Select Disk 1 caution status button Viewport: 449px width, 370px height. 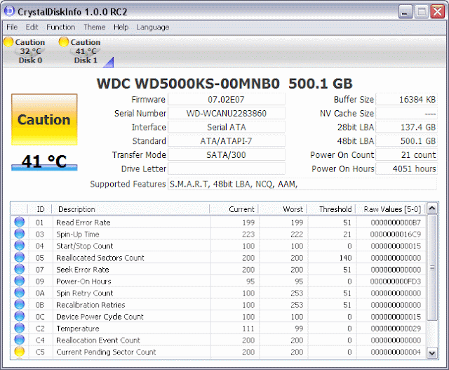point(80,51)
